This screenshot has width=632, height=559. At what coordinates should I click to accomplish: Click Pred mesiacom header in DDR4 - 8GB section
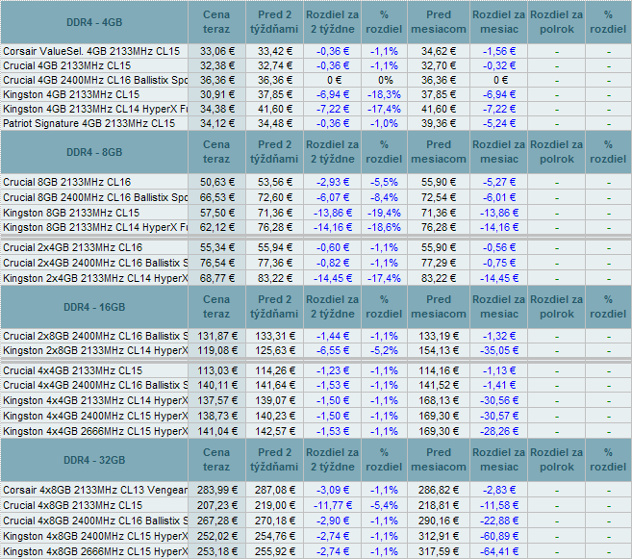point(439,152)
